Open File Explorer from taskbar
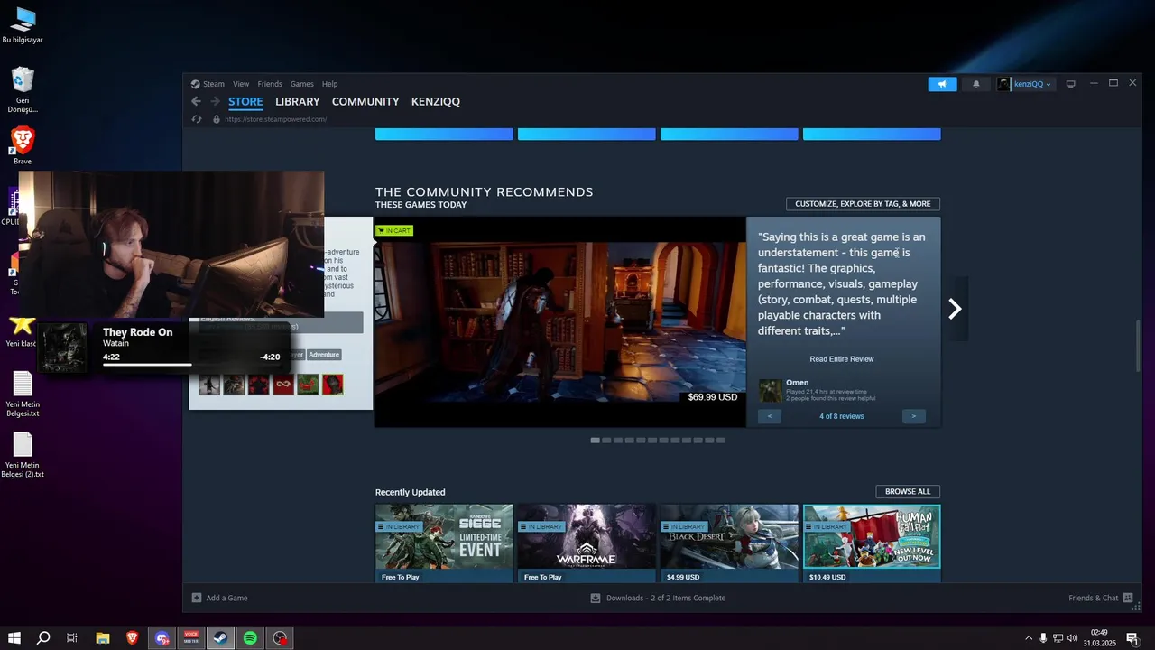Image resolution: width=1155 pixels, height=650 pixels. coord(103,638)
